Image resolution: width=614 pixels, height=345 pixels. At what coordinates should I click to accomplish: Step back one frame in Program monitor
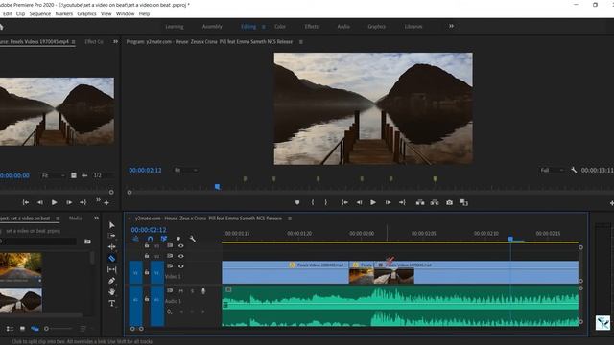[x=359, y=202]
